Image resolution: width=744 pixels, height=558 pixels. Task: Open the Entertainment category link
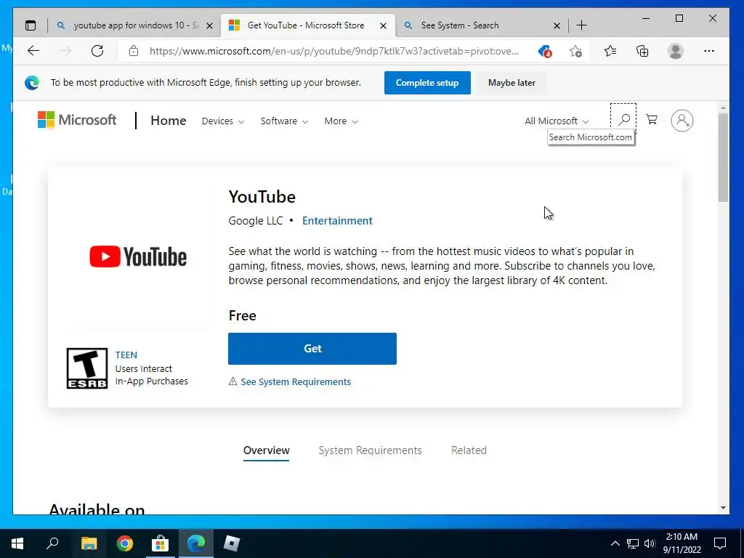(337, 221)
